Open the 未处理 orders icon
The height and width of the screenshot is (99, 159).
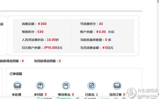pyautogui.click(x=17, y=86)
